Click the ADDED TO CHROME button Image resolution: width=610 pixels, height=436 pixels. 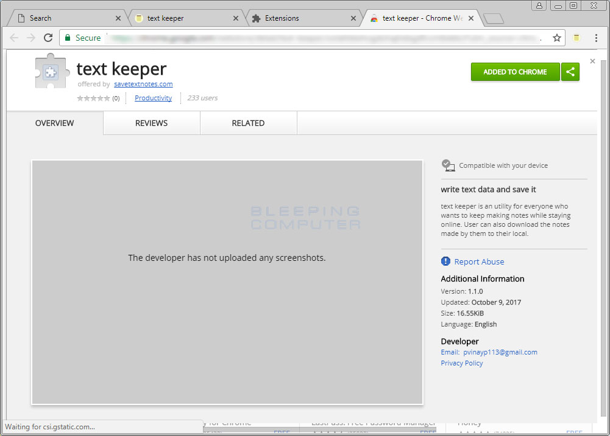[x=515, y=71]
